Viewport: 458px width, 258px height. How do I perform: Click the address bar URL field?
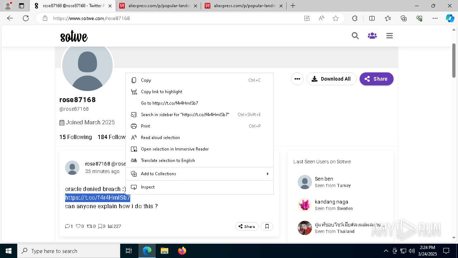coord(175,18)
